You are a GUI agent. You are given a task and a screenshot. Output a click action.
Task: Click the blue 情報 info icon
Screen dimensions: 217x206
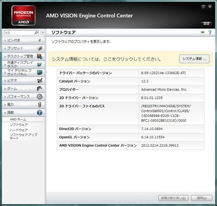(39, 112)
